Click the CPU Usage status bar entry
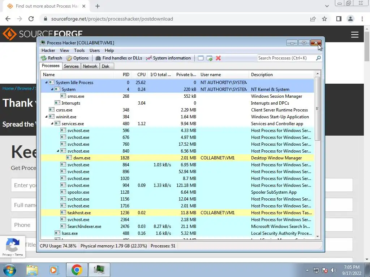Viewport: 370px width, 277px height. [x=58, y=246]
